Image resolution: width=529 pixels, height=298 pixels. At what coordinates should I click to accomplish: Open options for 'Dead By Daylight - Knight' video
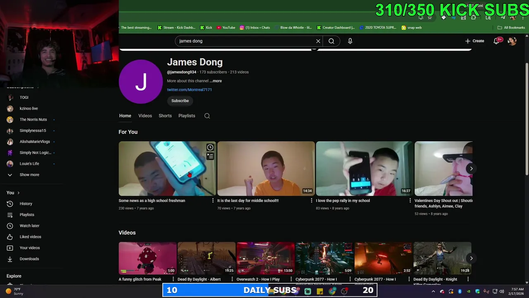point(468,279)
